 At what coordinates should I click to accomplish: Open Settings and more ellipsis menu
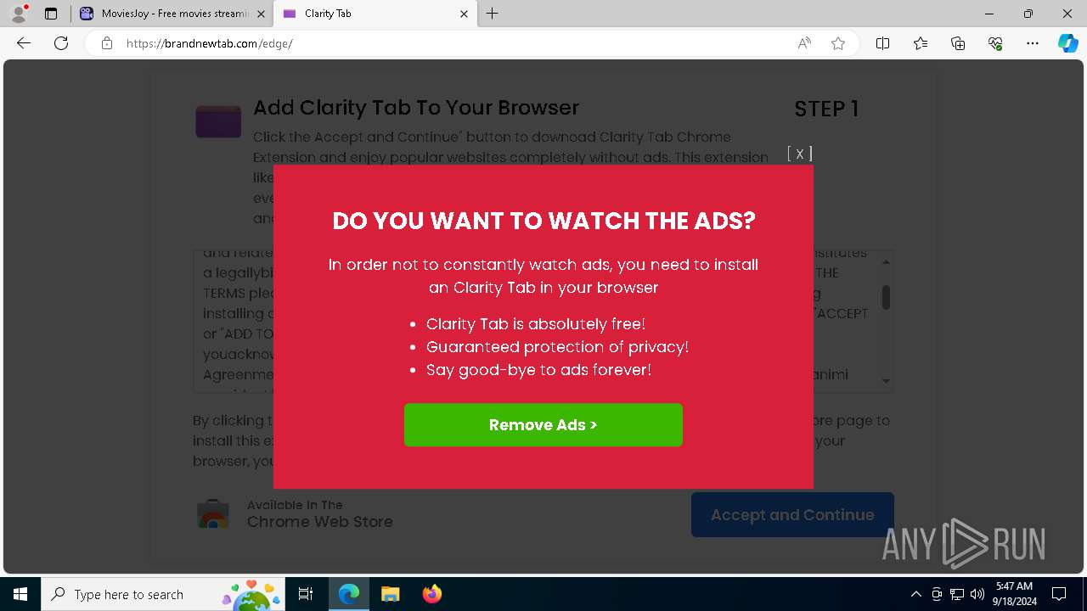point(1033,43)
